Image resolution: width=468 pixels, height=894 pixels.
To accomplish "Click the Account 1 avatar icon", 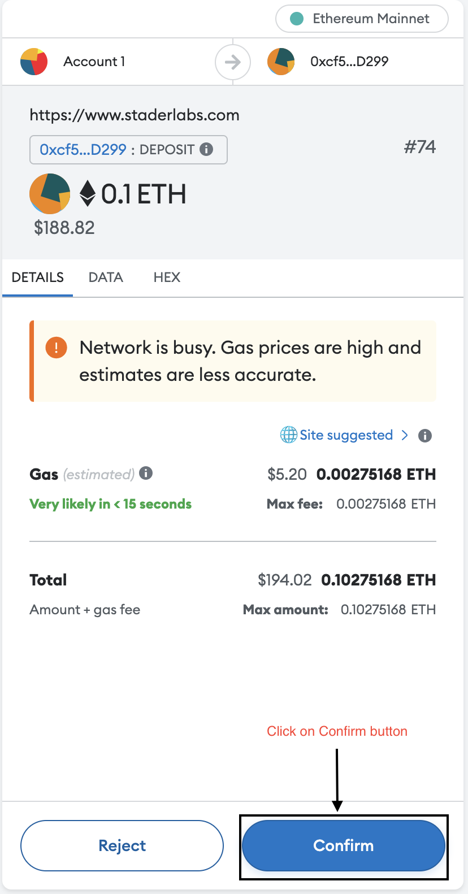I will pyautogui.click(x=34, y=62).
